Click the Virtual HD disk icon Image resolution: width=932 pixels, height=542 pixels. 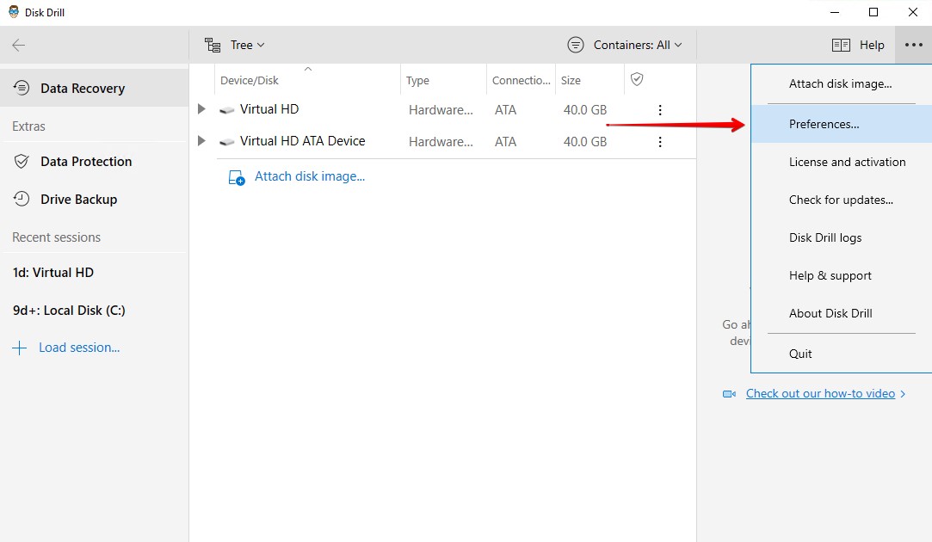coord(226,110)
